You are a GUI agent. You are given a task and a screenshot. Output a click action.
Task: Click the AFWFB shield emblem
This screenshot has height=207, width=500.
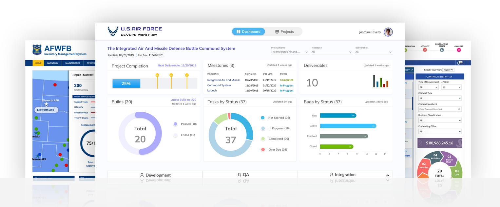(37, 49)
